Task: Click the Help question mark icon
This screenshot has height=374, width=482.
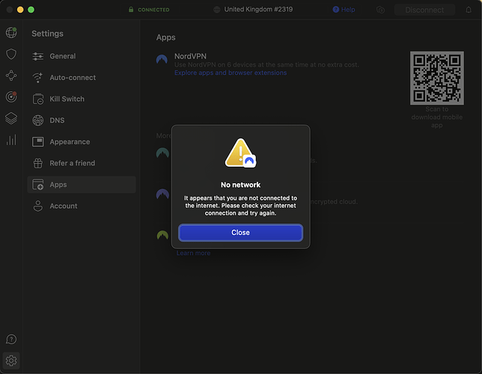Action: pos(335,10)
